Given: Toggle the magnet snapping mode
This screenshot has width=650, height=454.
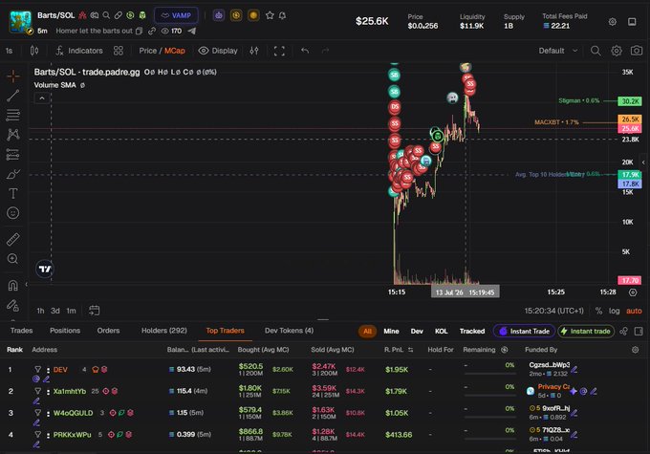Looking at the screenshot, I should pos(12,285).
